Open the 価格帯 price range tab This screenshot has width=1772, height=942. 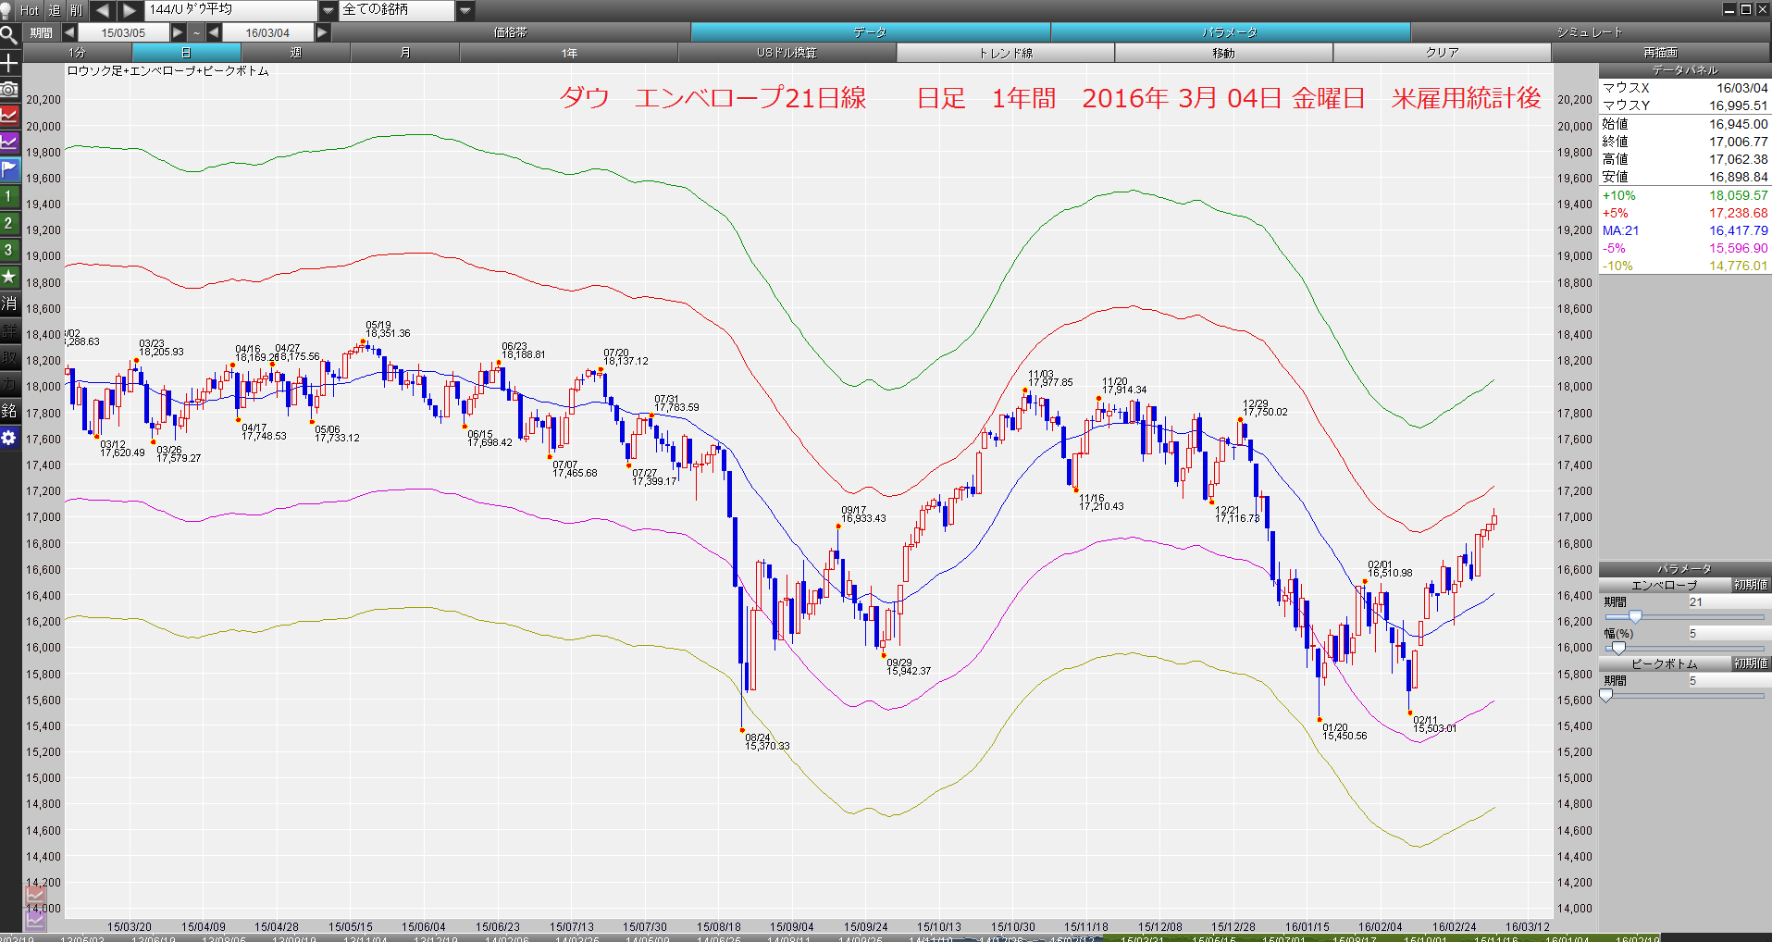point(511,32)
